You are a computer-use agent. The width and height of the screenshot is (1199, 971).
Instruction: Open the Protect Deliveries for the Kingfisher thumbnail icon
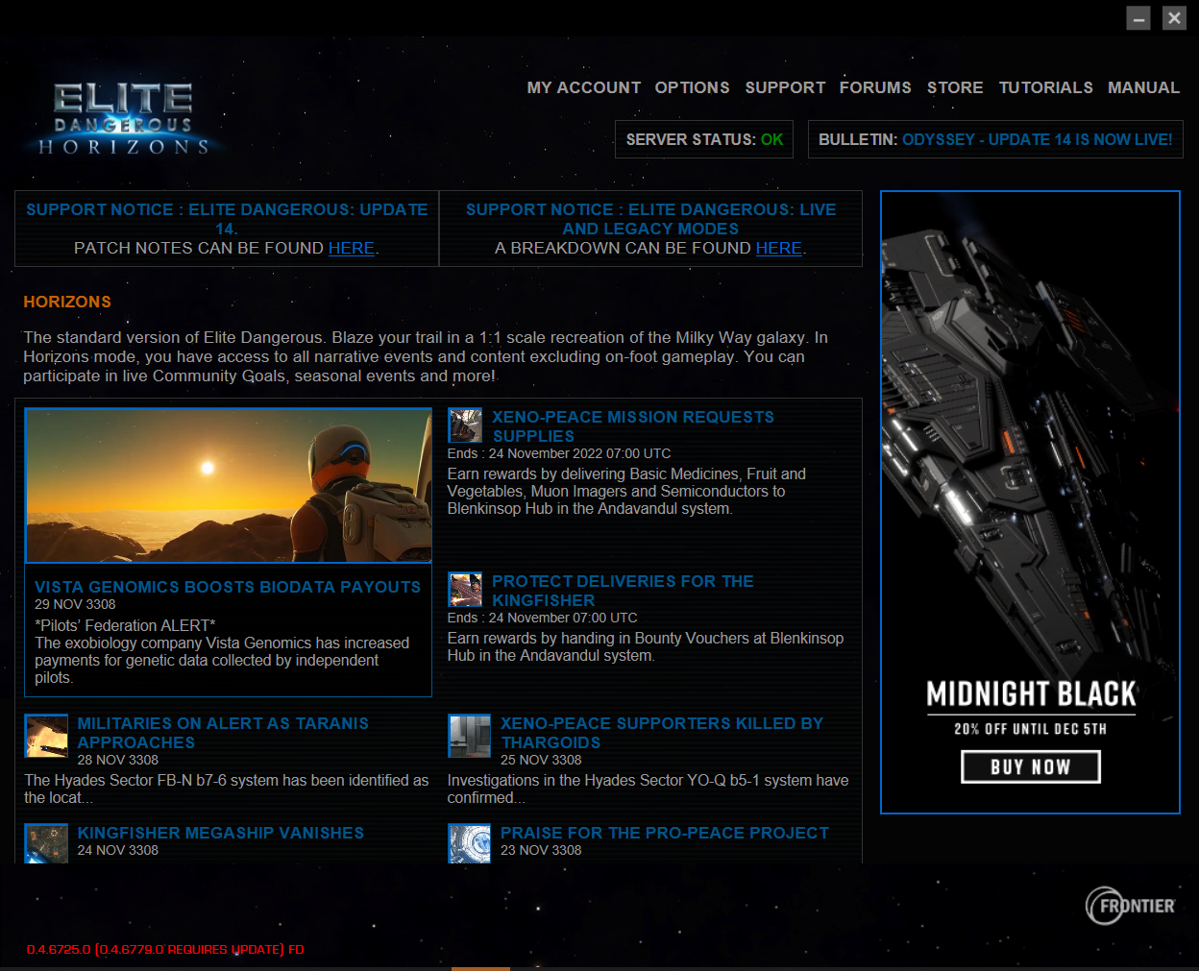[x=466, y=590]
